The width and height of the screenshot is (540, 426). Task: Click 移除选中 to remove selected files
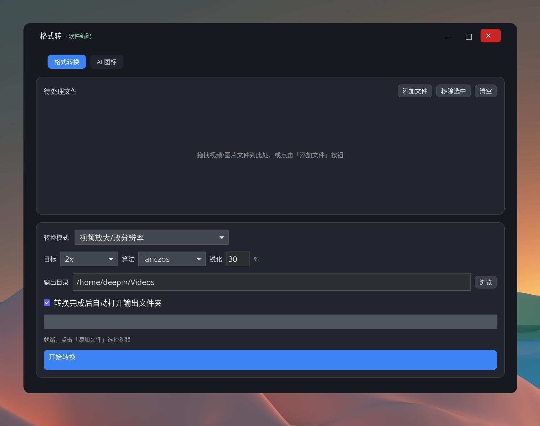point(454,91)
